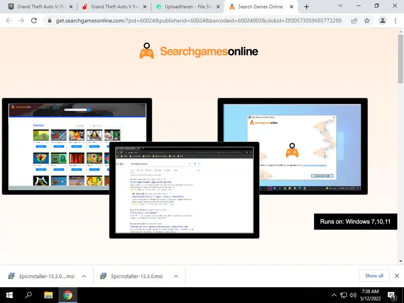
Task: Open Chrome's three-dot menu
Action: tap(395, 21)
